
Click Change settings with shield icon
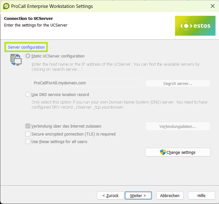[178, 152]
